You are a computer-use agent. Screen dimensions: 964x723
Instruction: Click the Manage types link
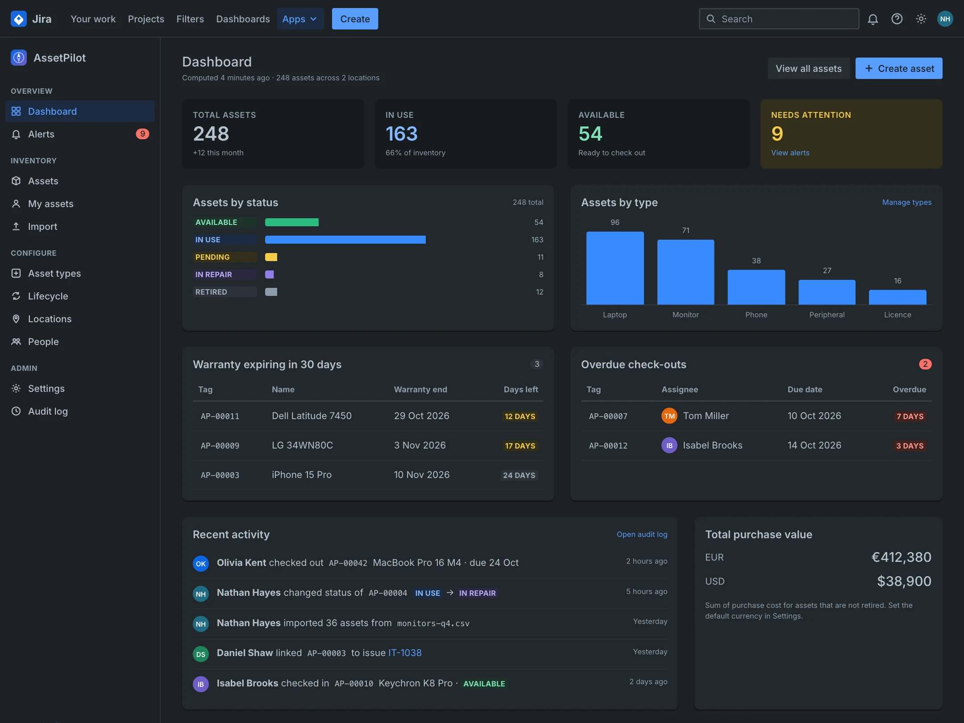pos(907,202)
